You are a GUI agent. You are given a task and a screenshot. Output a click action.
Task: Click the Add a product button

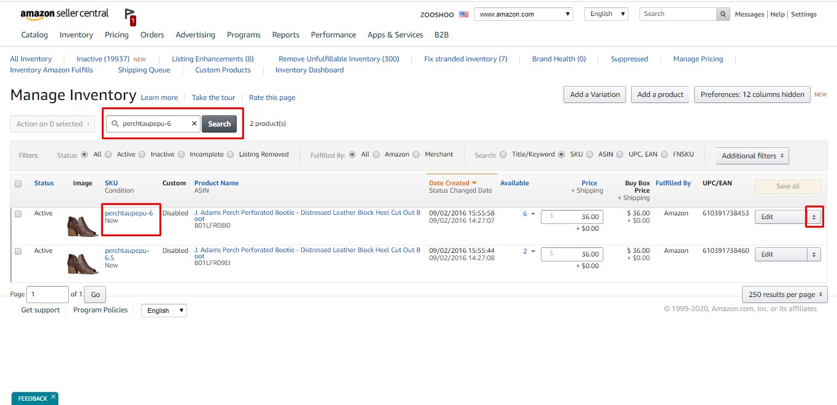point(660,94)
